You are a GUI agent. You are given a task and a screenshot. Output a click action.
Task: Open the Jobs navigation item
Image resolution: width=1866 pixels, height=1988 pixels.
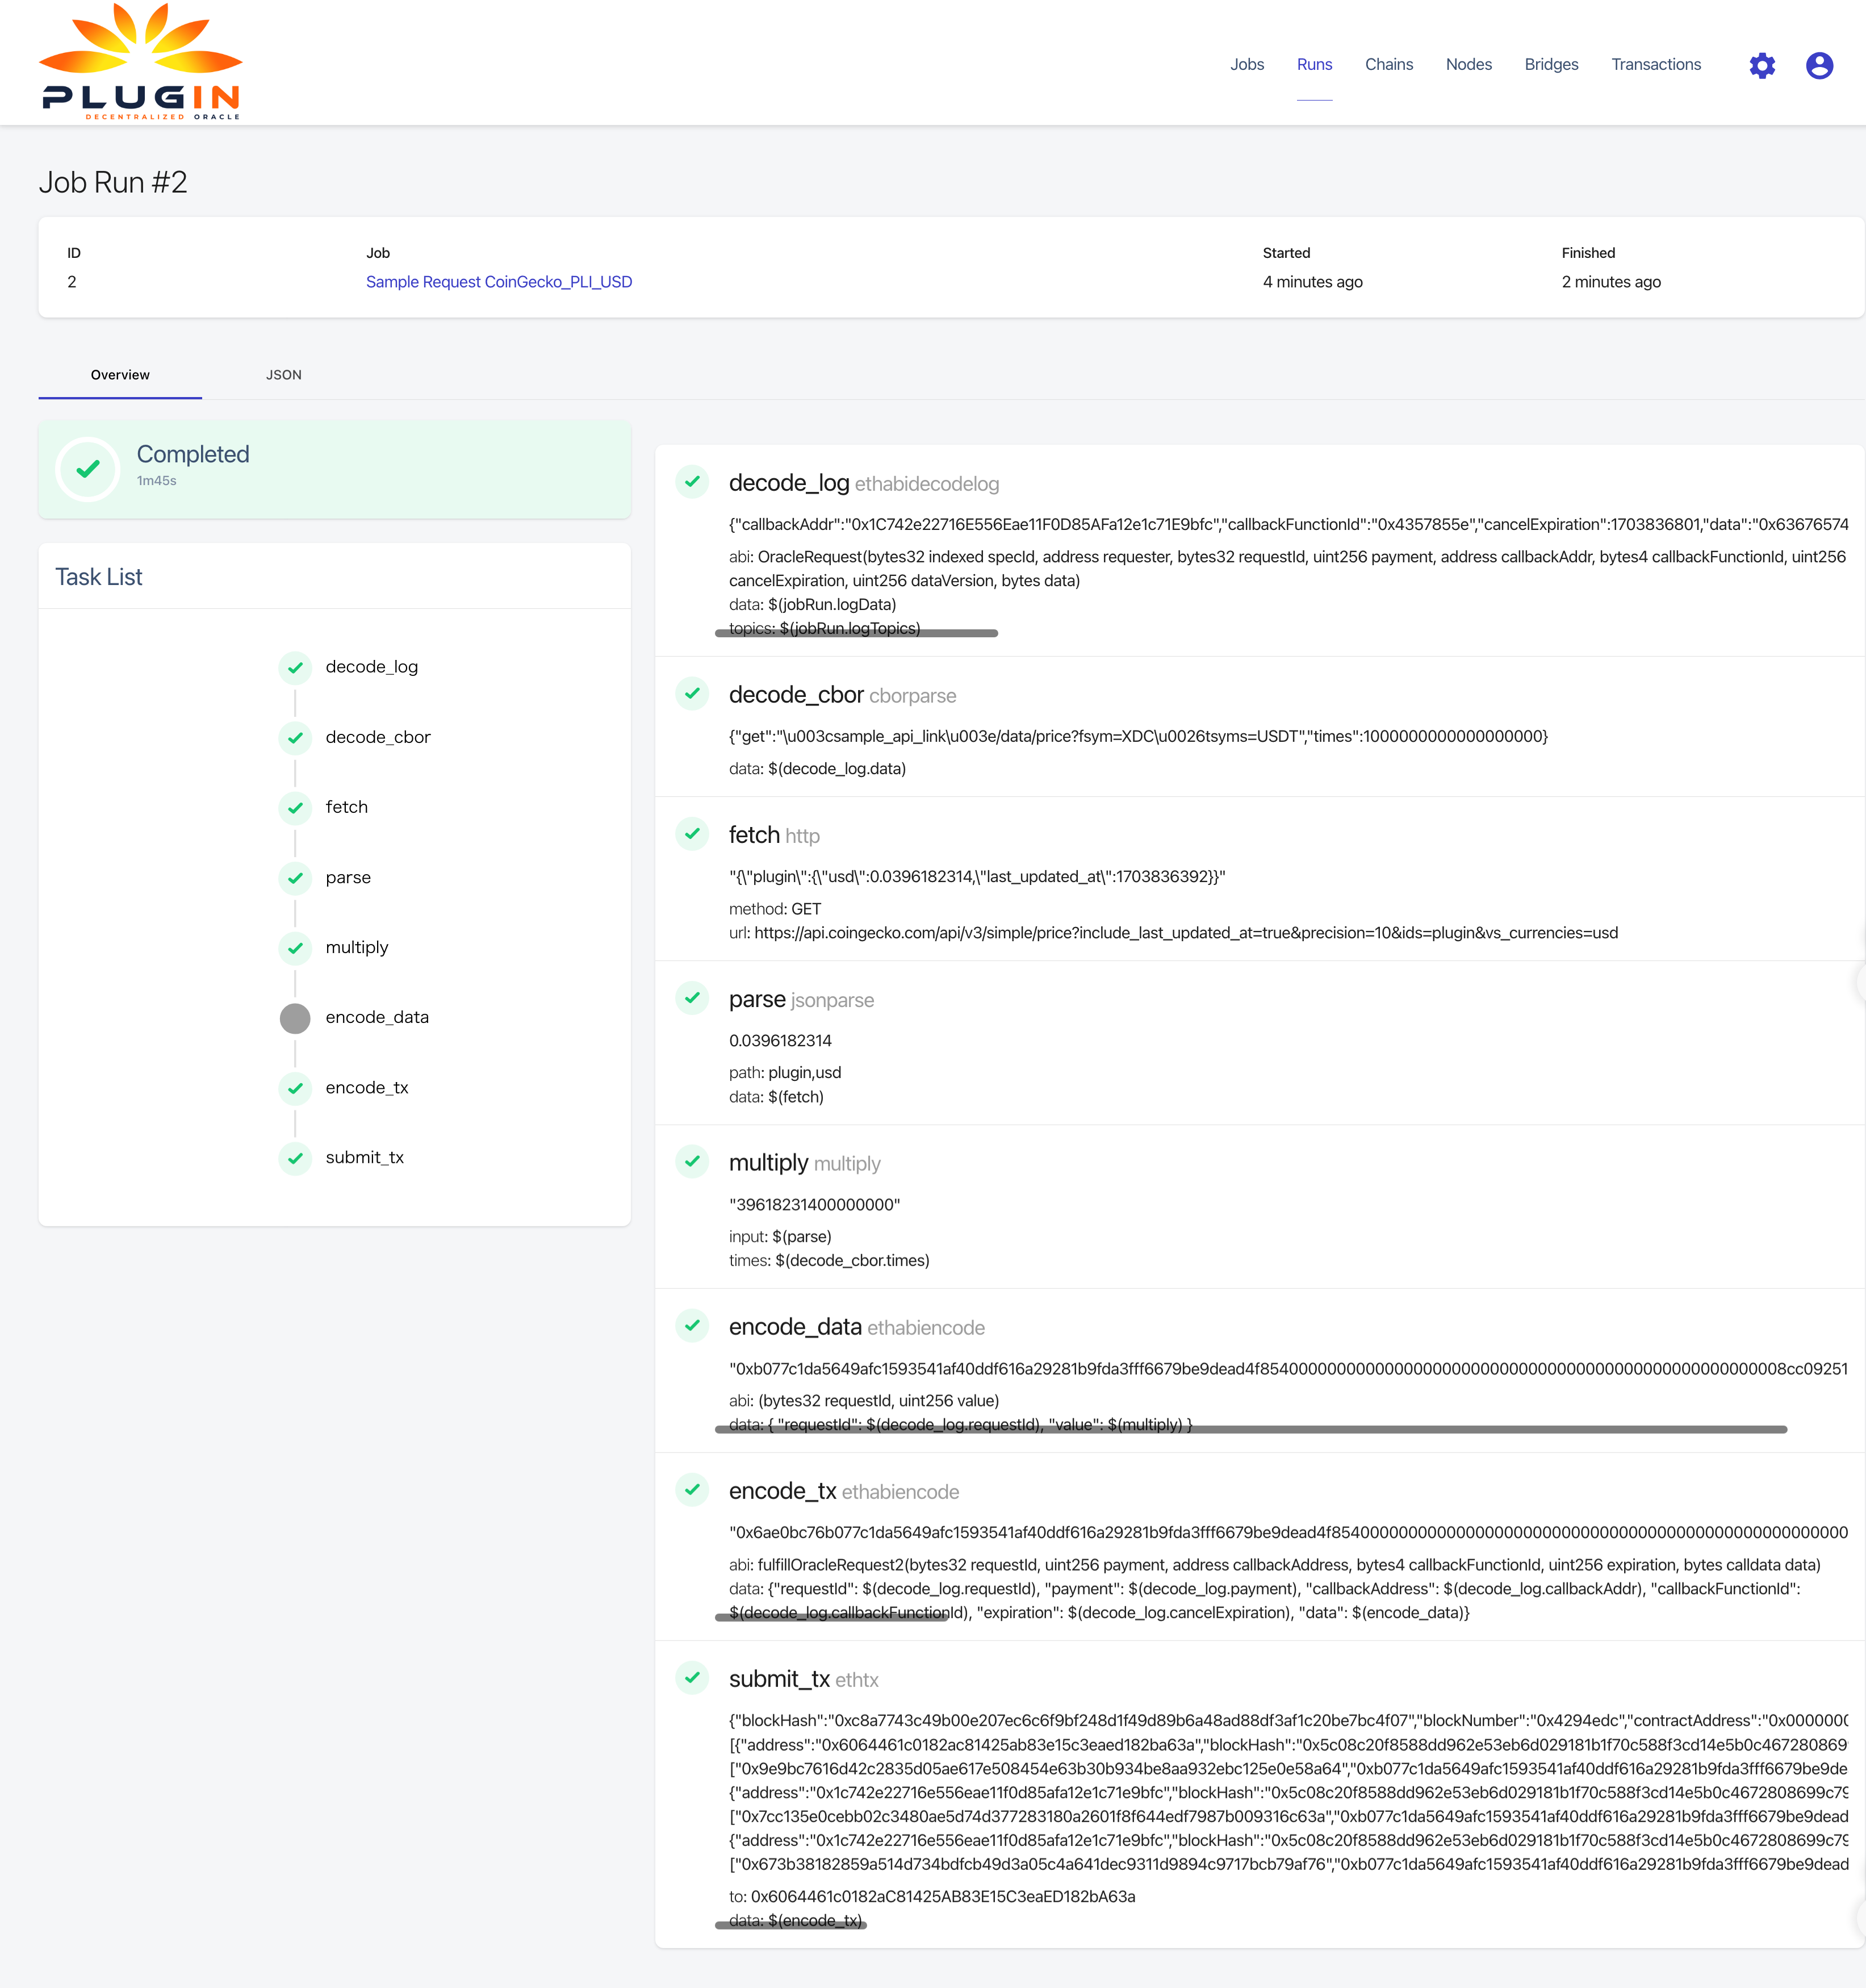(1247, 65)
